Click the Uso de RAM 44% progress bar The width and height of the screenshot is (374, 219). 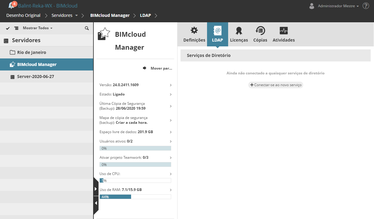tap(135, 197)
